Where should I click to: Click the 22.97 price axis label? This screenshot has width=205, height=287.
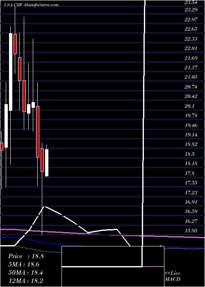[x=191, y=19]
